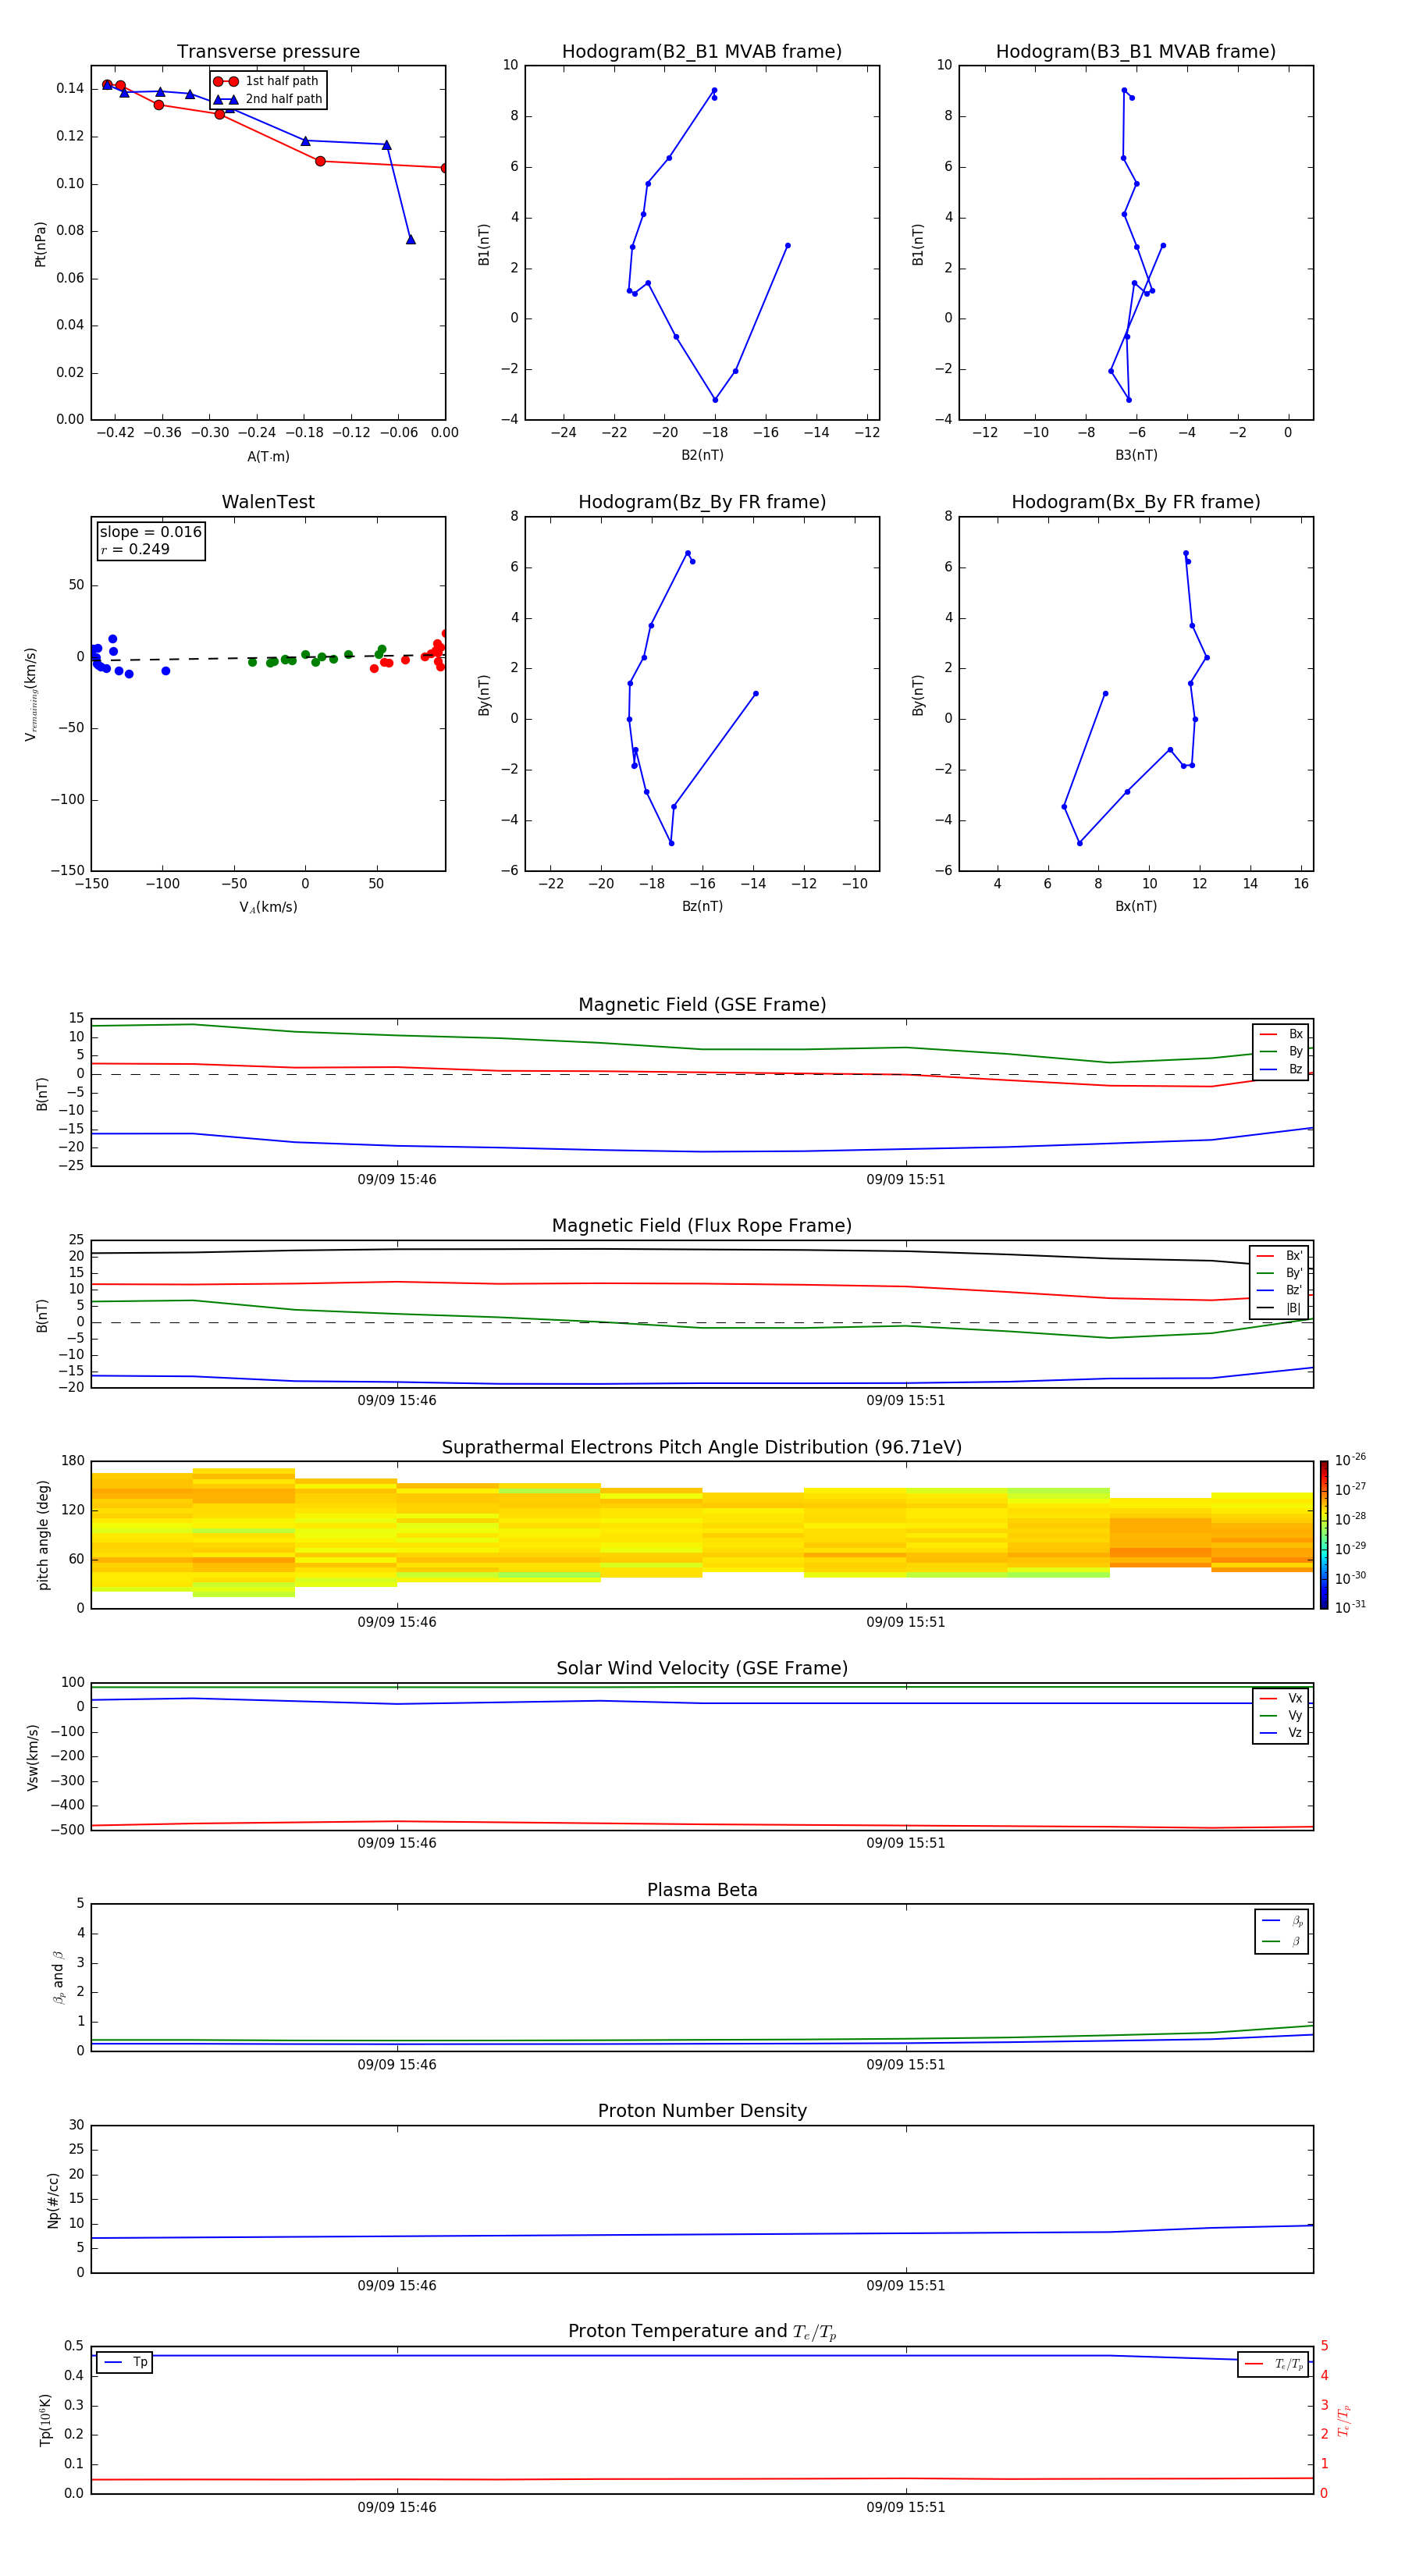Click the 'Pt(nPa)' y-axis label
The width and height of the screenshot is (1405, 2576).
point(40,244)
